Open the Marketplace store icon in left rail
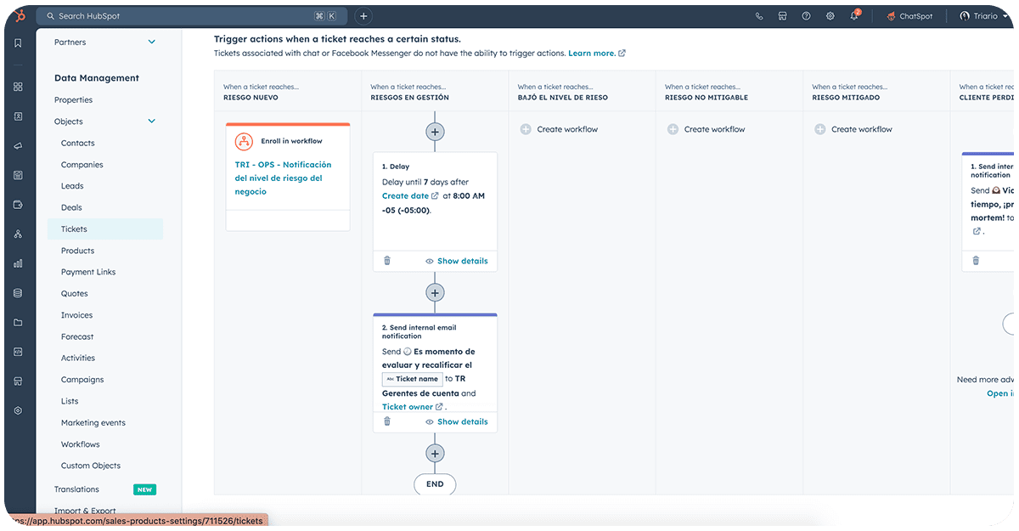1019x531 pixels. point(18,381)
